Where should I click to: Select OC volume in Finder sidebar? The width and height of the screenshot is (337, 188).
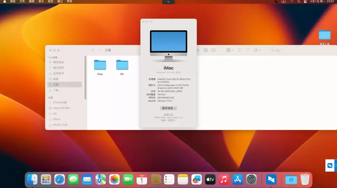pyautogui.click(x=65, y=114)
